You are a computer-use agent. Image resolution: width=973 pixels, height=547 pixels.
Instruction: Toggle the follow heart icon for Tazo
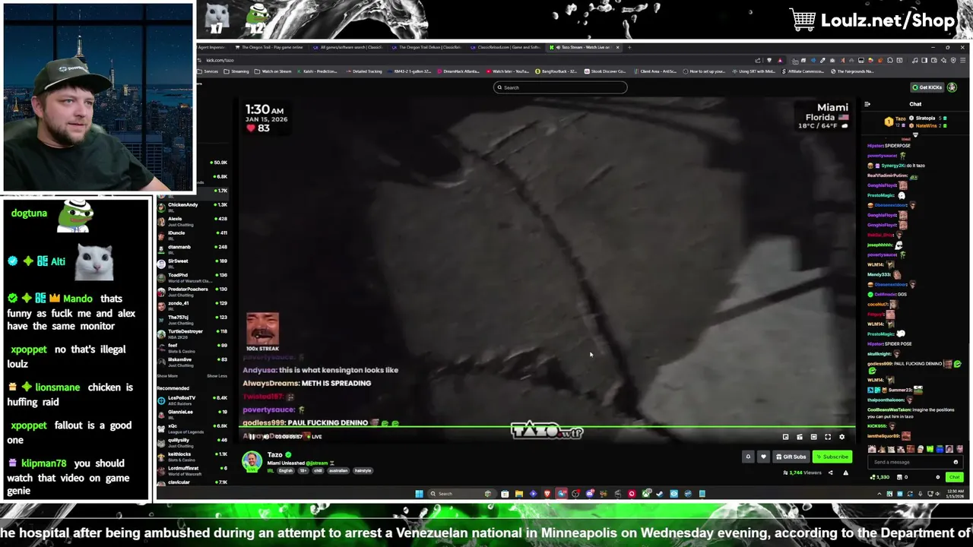[x=763, y=457]
